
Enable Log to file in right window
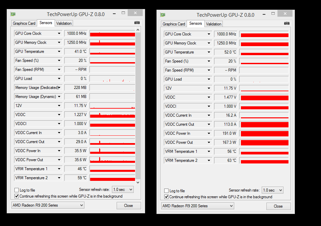[x=167, y=191]
